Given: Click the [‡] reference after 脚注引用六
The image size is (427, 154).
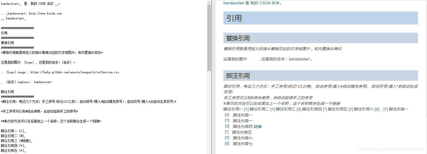Looking at the screenshot, I should click(377, 109).
